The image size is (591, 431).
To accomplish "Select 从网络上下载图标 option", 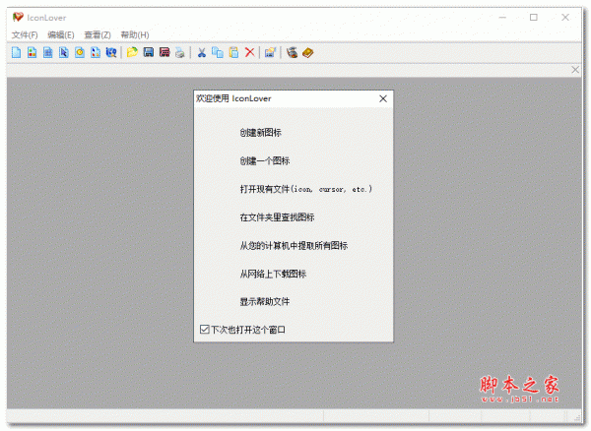I will [273, 274].
